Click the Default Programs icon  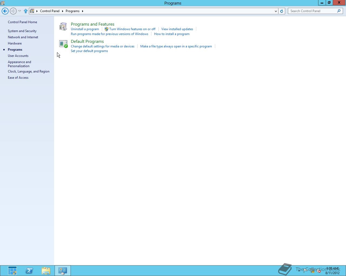(x=63, y=44)
